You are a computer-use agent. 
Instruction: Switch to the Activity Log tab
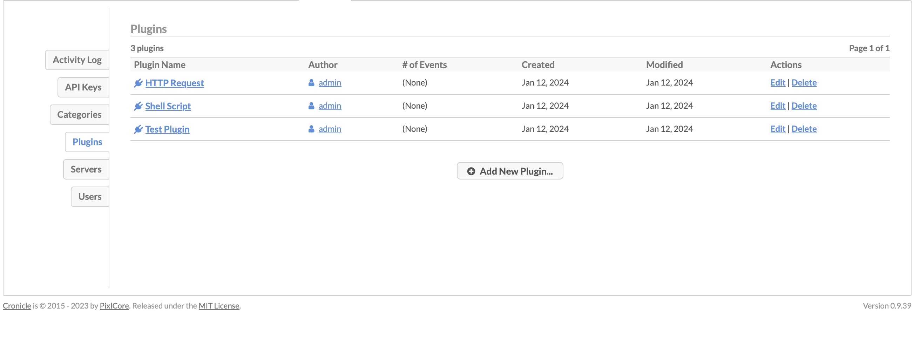77,60
